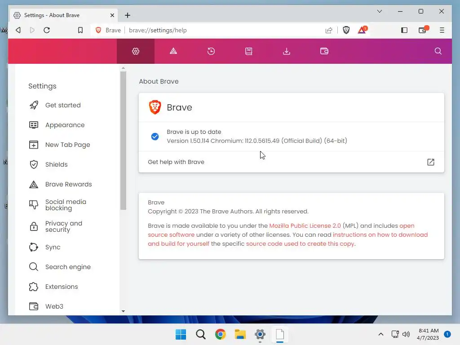Click the puzzle icon beside Extensions
Screen dimensions: 460x345
[x=34, y=287]
